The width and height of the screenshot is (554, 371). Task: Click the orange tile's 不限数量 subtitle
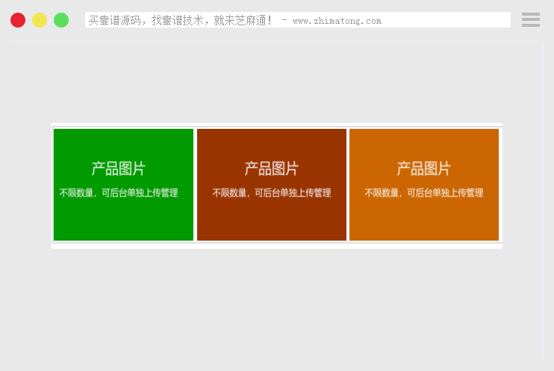tap(423, 193)
